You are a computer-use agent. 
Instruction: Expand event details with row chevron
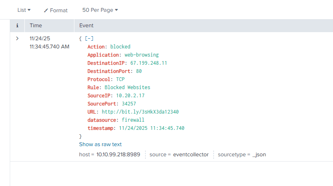pyautogui.click(x=17, y=39)
